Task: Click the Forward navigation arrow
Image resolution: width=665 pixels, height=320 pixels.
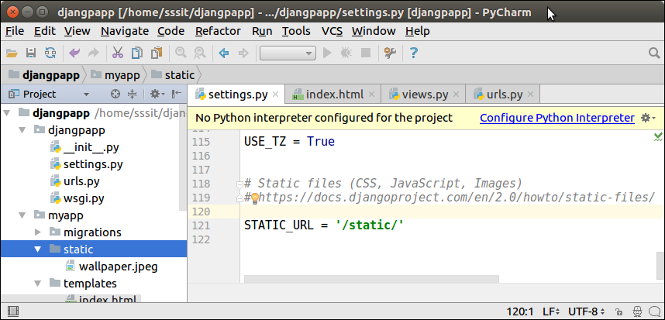Action: click(243, 53)
